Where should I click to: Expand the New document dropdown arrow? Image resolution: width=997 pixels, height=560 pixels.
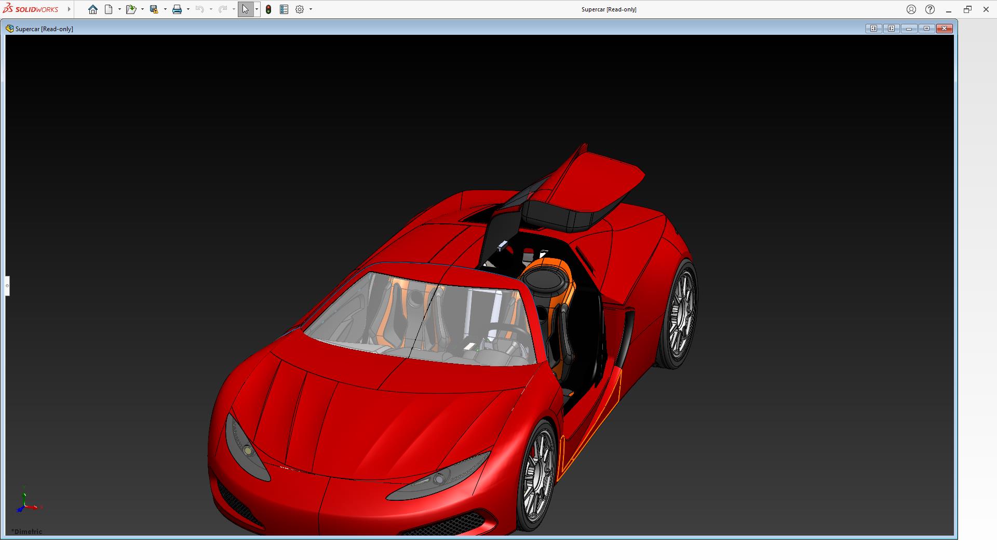[119, 9]
